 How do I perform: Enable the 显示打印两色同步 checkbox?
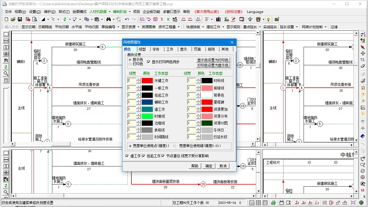click(149, 62)
